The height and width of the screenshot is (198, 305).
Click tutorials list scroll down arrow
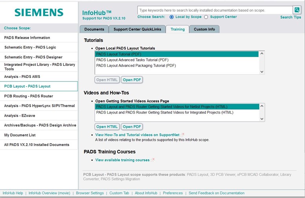262,72
